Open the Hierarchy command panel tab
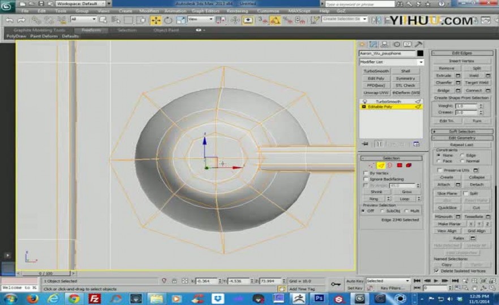This screenshot has width=499, height=305. click(385, 44)
